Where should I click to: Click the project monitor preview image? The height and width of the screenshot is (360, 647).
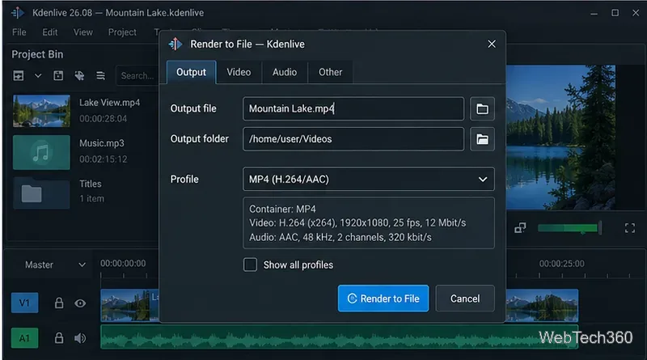[560, 138]
